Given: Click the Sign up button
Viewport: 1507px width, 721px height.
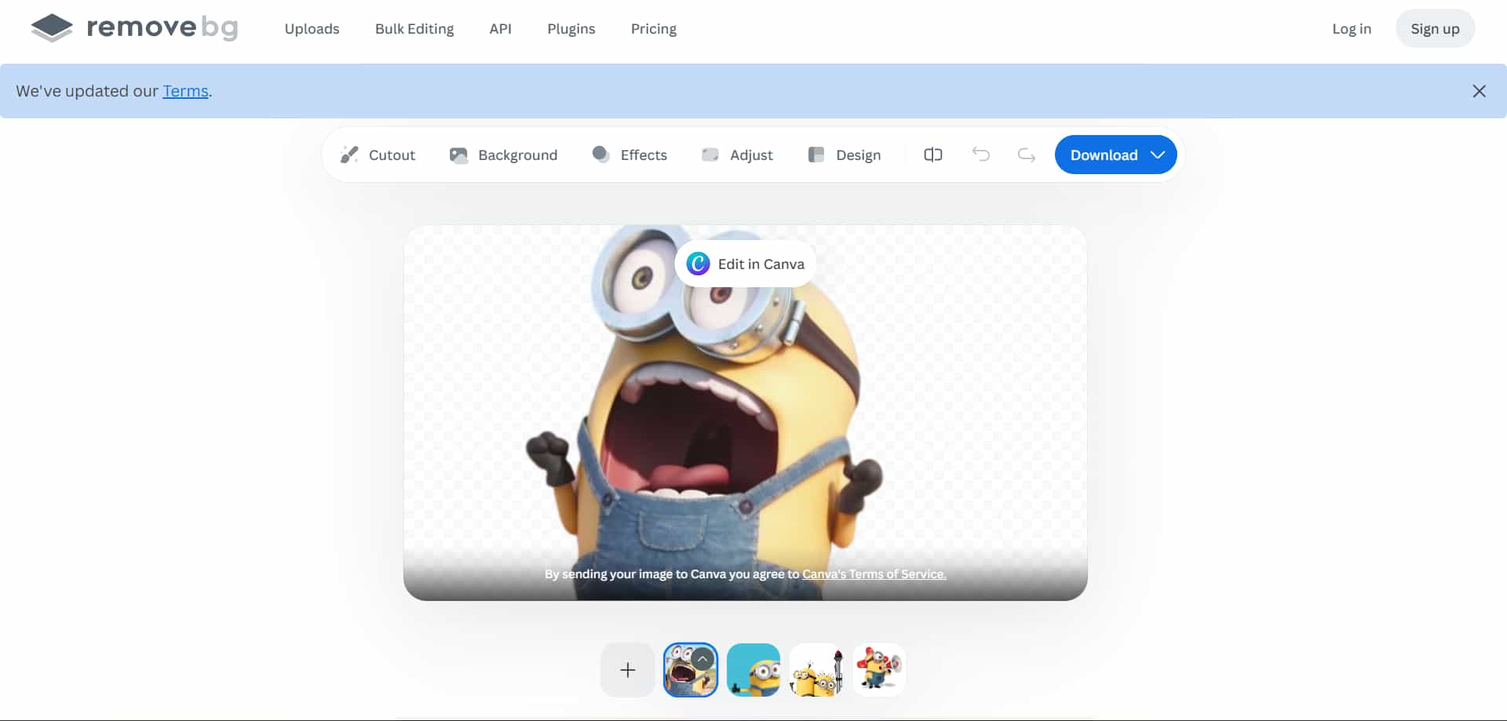Looking at the screenshot, I should tap(1435, 29).
